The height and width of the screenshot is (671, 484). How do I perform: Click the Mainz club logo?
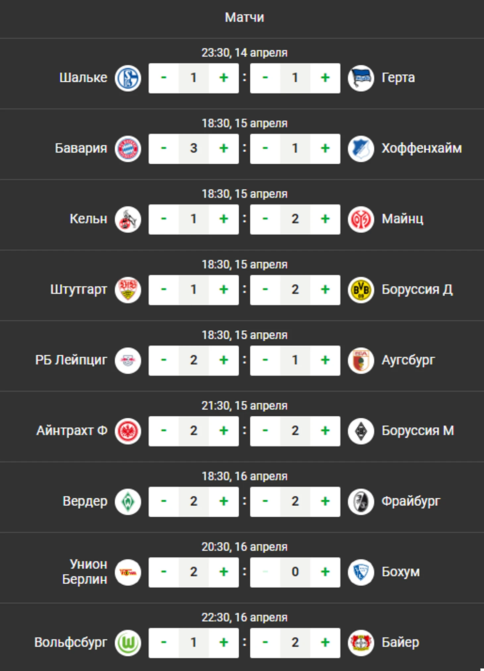pos(361,219)
